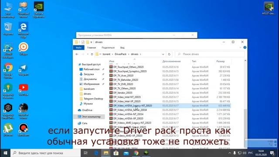Show hidden system tray icons
This screenshot has height=157, width=279.
pyautogui.click(x=230, y=153)
